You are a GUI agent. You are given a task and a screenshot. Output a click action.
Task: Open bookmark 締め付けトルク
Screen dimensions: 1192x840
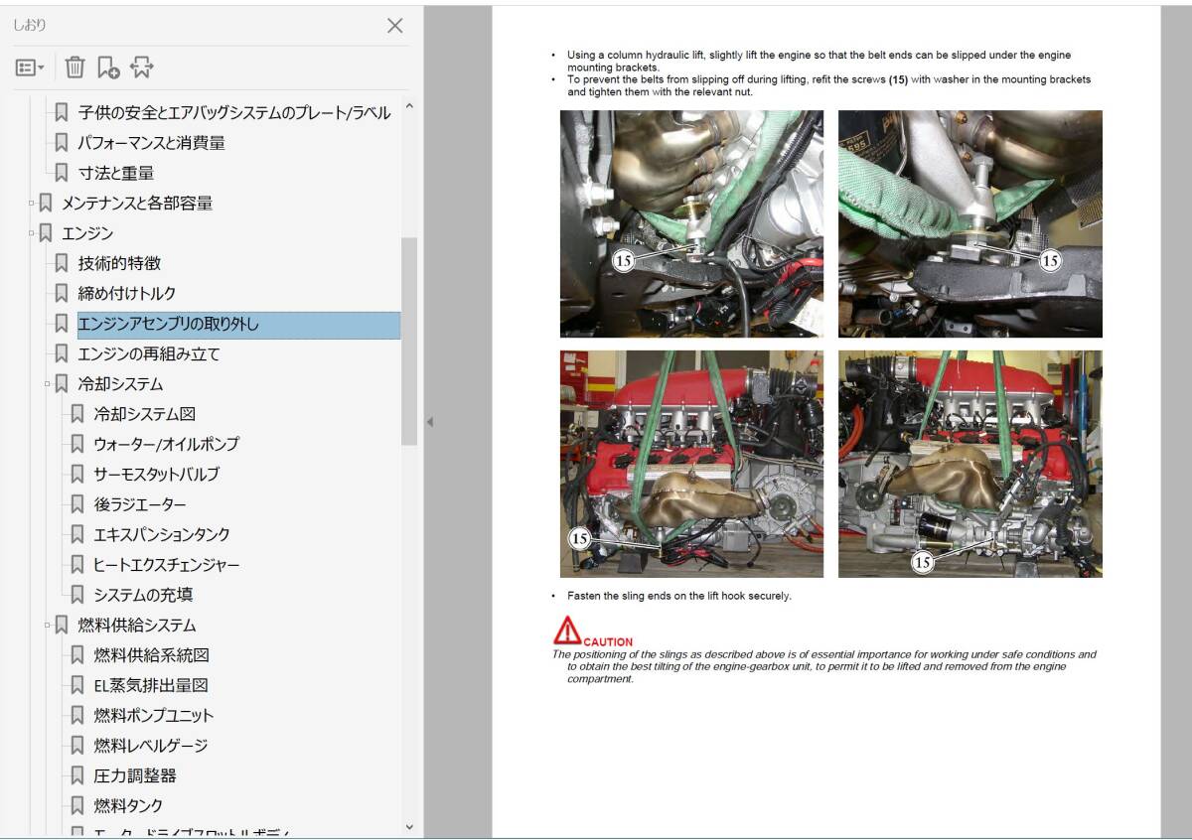(127, 294)
